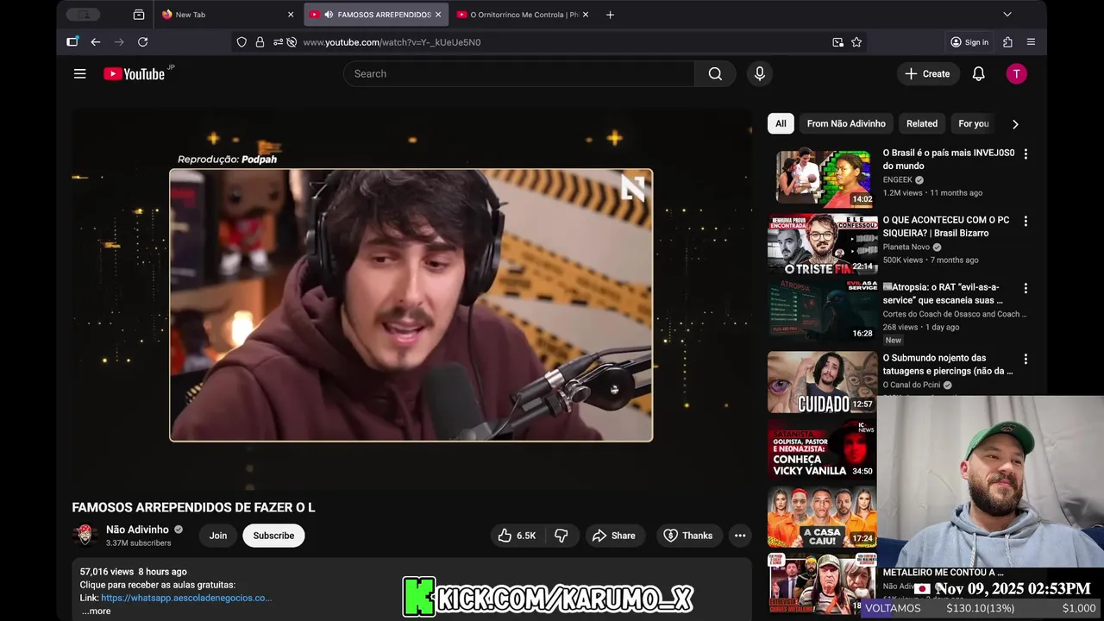Dislike the video
The width and height of the screenshot is (1104, 621).
pyautogui.click(x=561, y=536)
